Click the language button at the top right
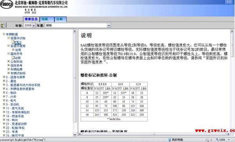The width and height of the screenshot is (235, 142). [229, 2]
